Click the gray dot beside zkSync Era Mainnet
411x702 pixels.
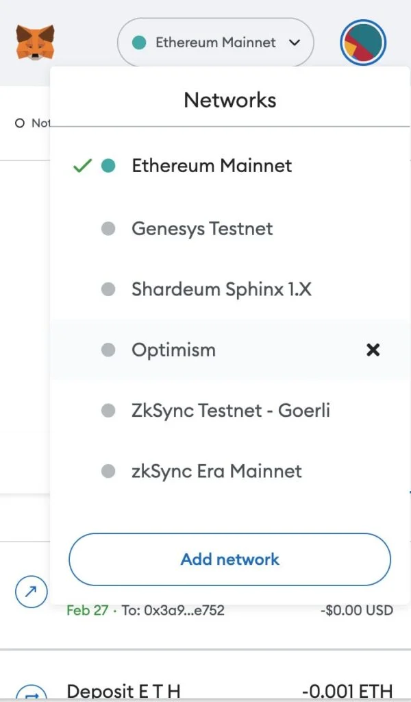pos(108,471)
